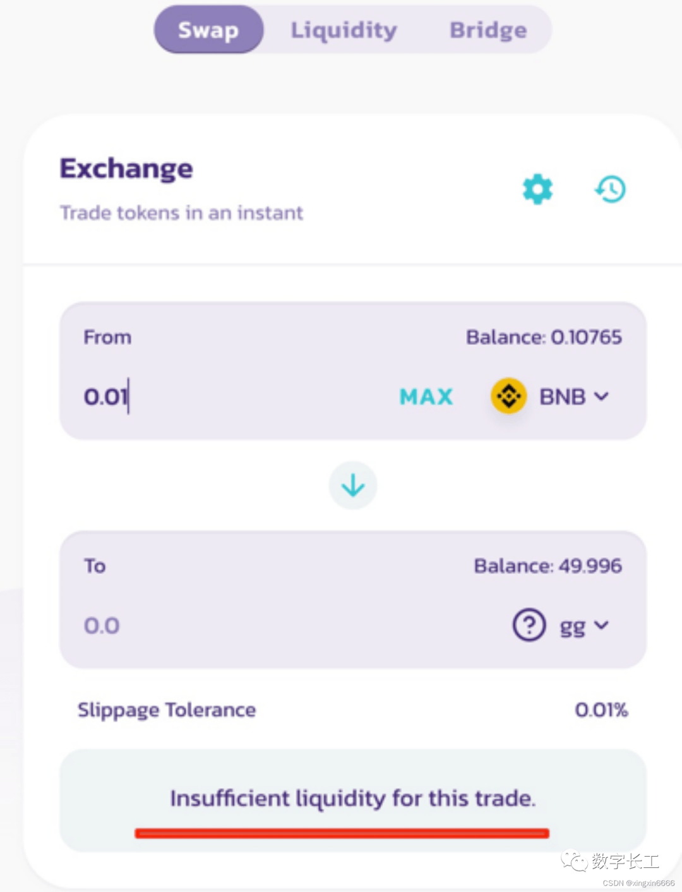Click the MAX amount button

pos(426,397)
